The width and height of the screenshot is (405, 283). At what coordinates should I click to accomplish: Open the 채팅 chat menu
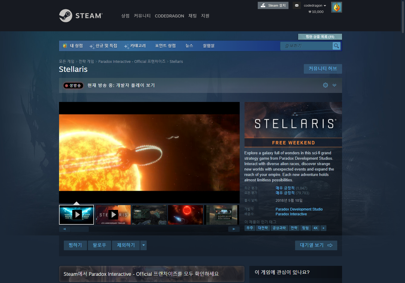point(192,16)
